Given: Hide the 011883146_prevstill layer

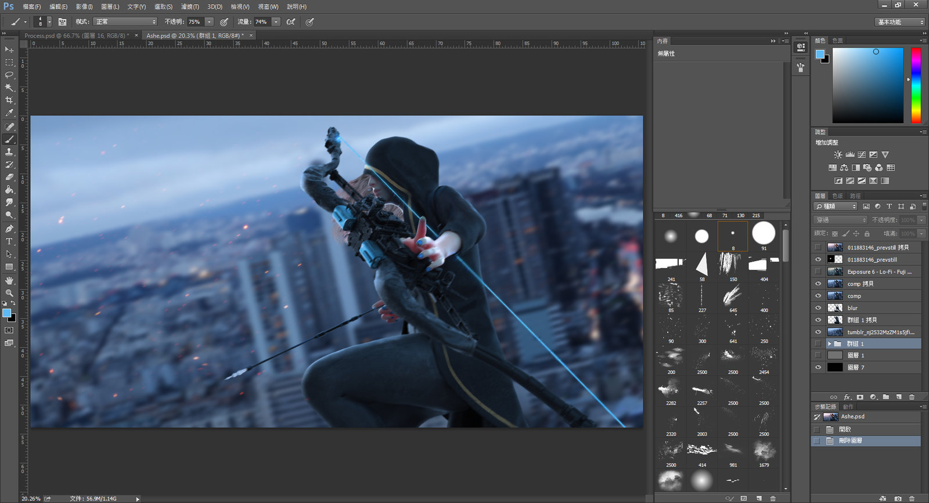Looking at the screenshot, I should pyautogui.click(x=818, y=260).
